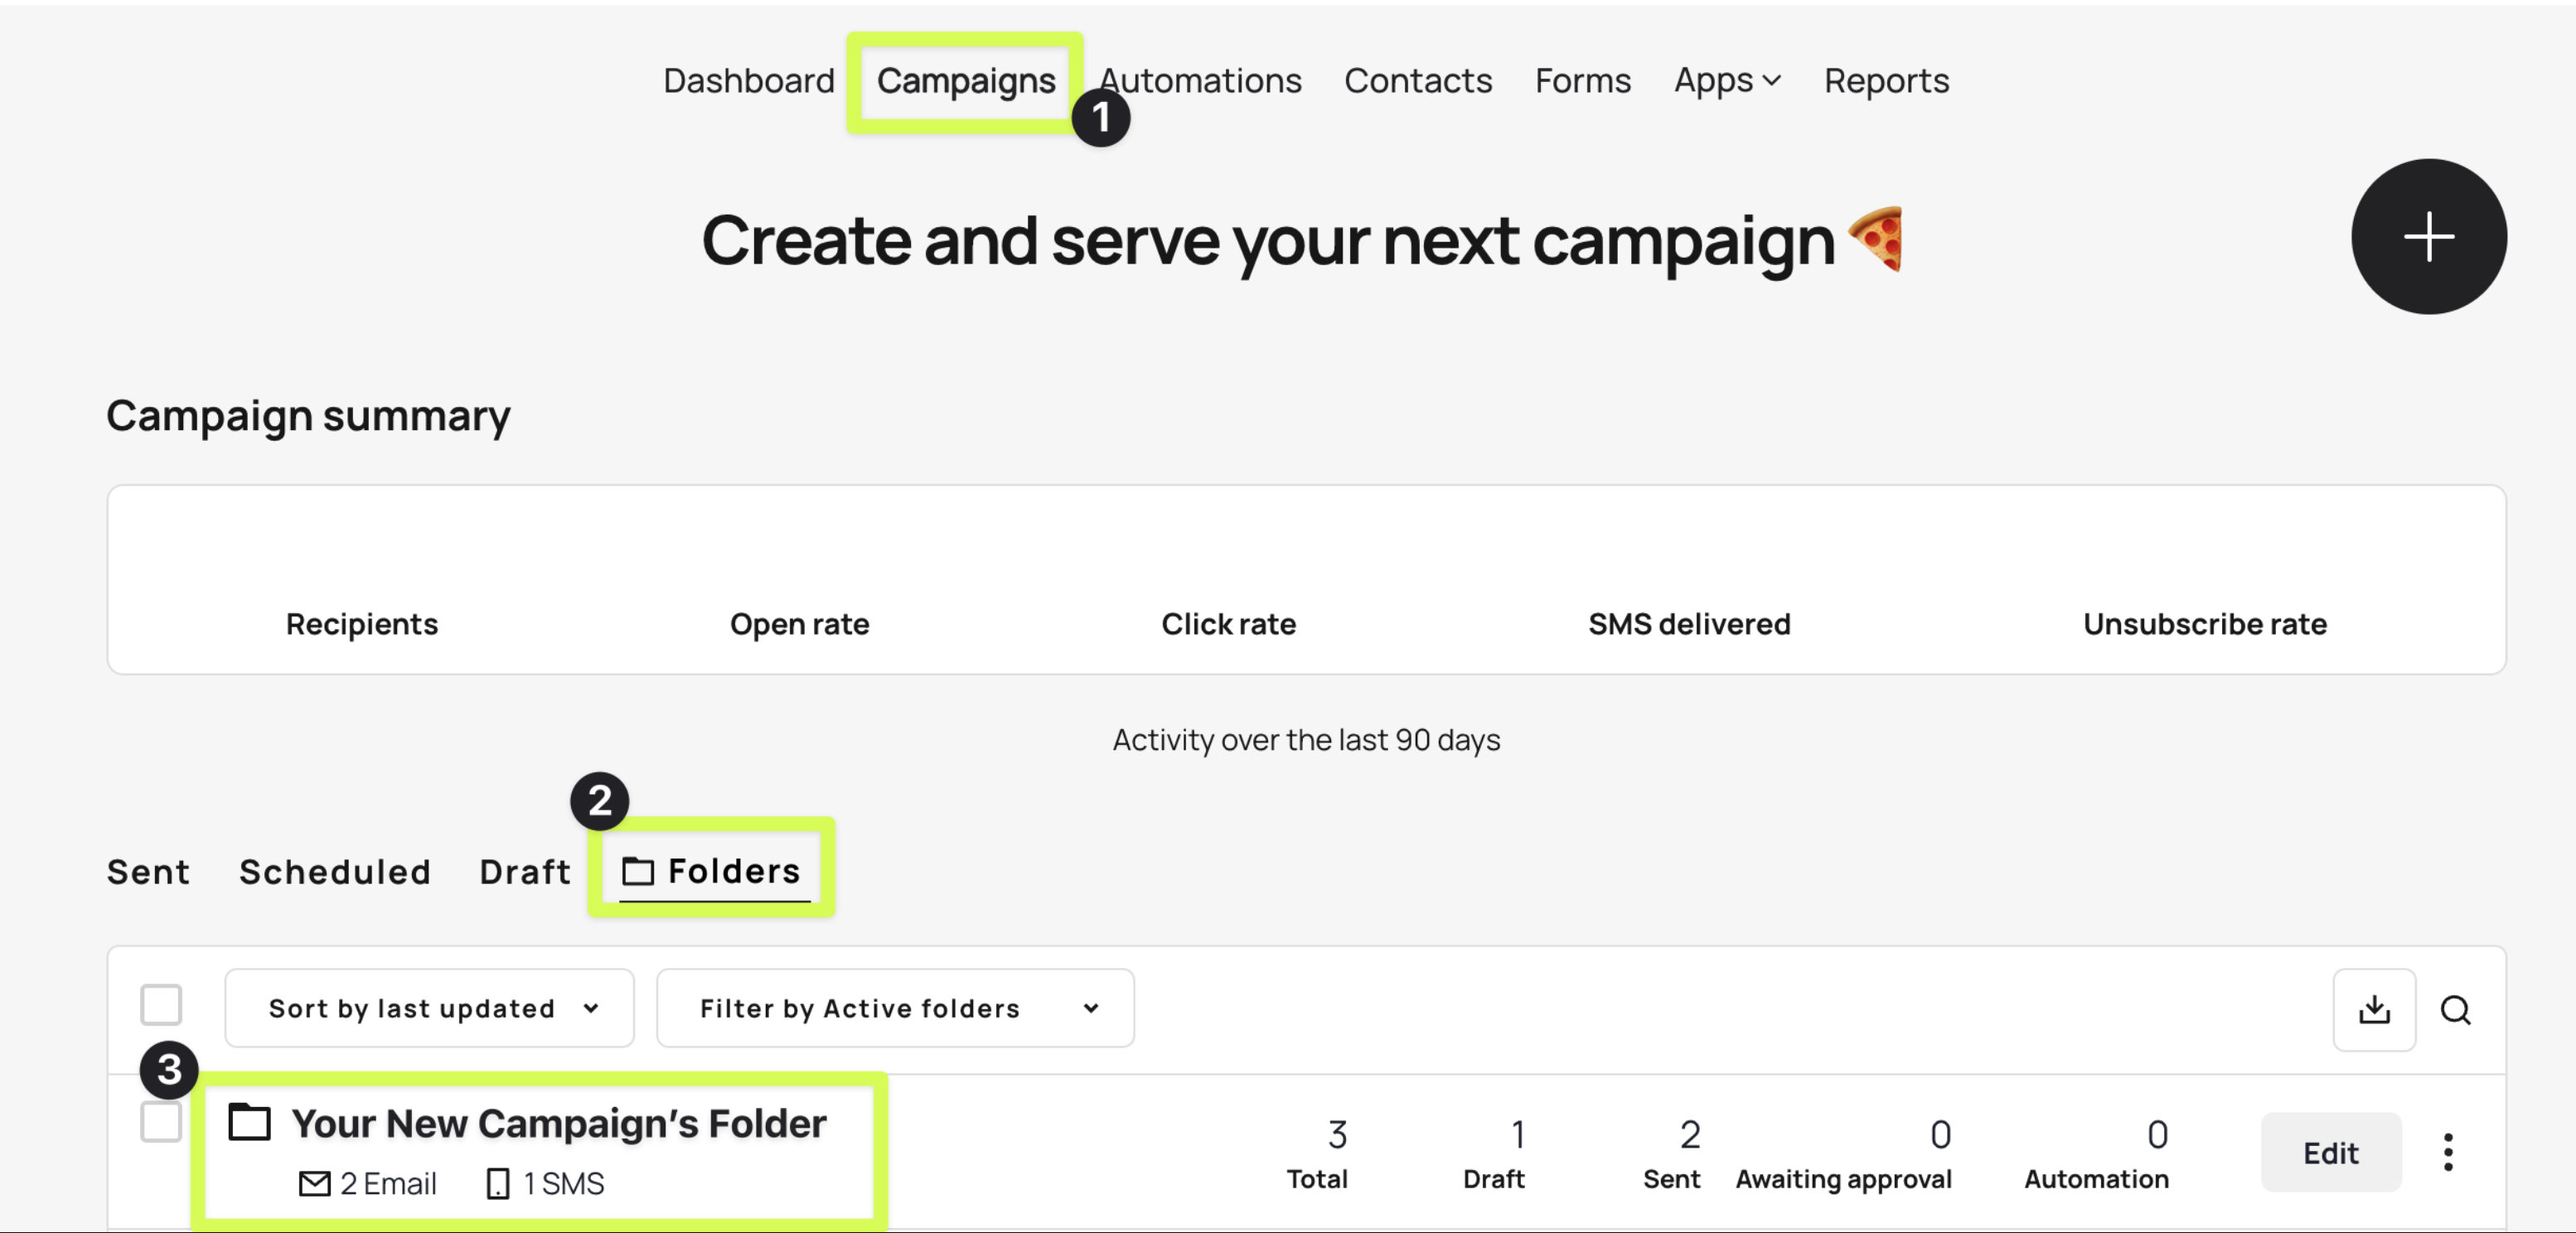The height and width of the screenshot is (1233, 2576).
Task: Click the plus button to create campaign
Action: pyautogui.click(x=2428, y=237)
